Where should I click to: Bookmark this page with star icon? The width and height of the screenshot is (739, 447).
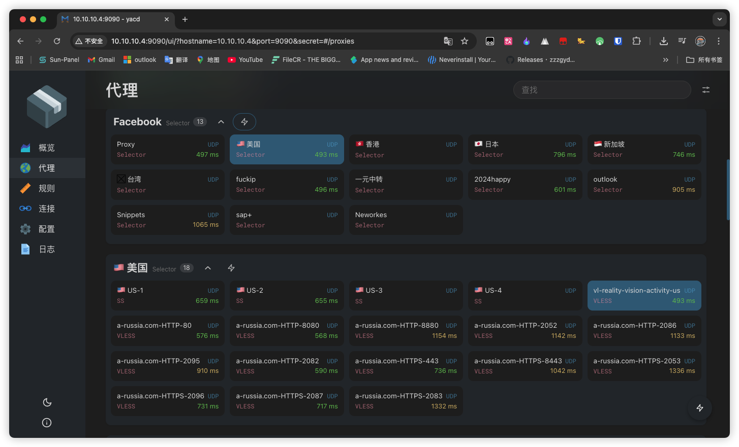click(x=465, y=41)
